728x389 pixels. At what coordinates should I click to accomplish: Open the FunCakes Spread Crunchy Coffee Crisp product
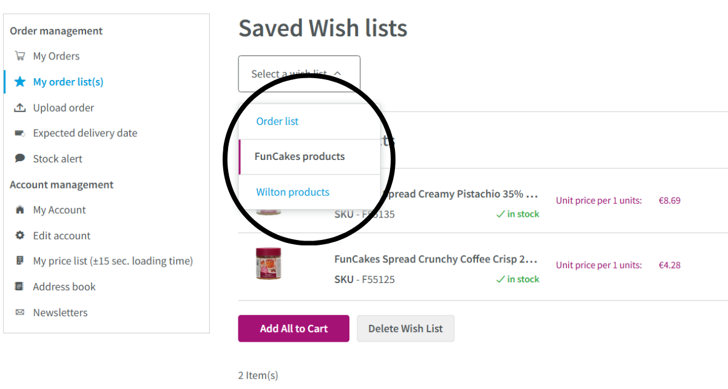pyautogui.click(x=436, y=259)
